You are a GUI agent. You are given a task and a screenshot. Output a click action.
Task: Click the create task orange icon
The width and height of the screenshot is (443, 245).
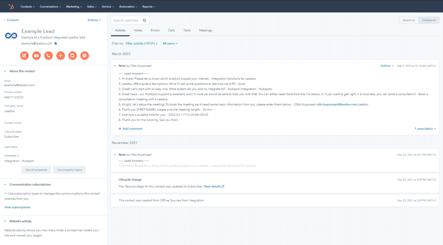coord(73,56)
